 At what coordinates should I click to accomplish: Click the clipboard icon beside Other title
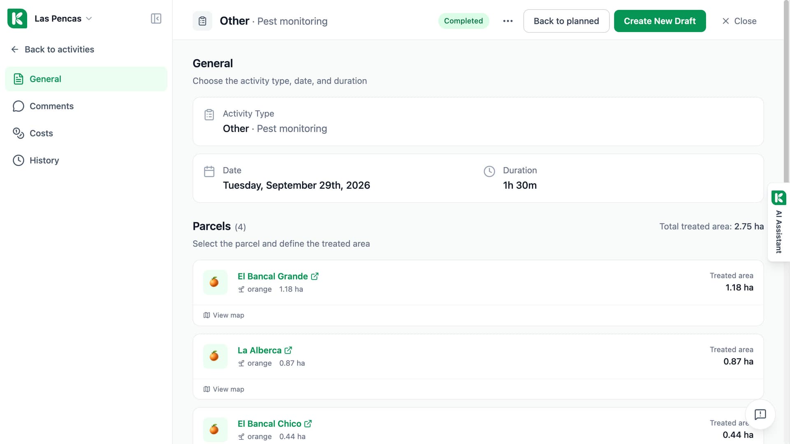point(202,21)
